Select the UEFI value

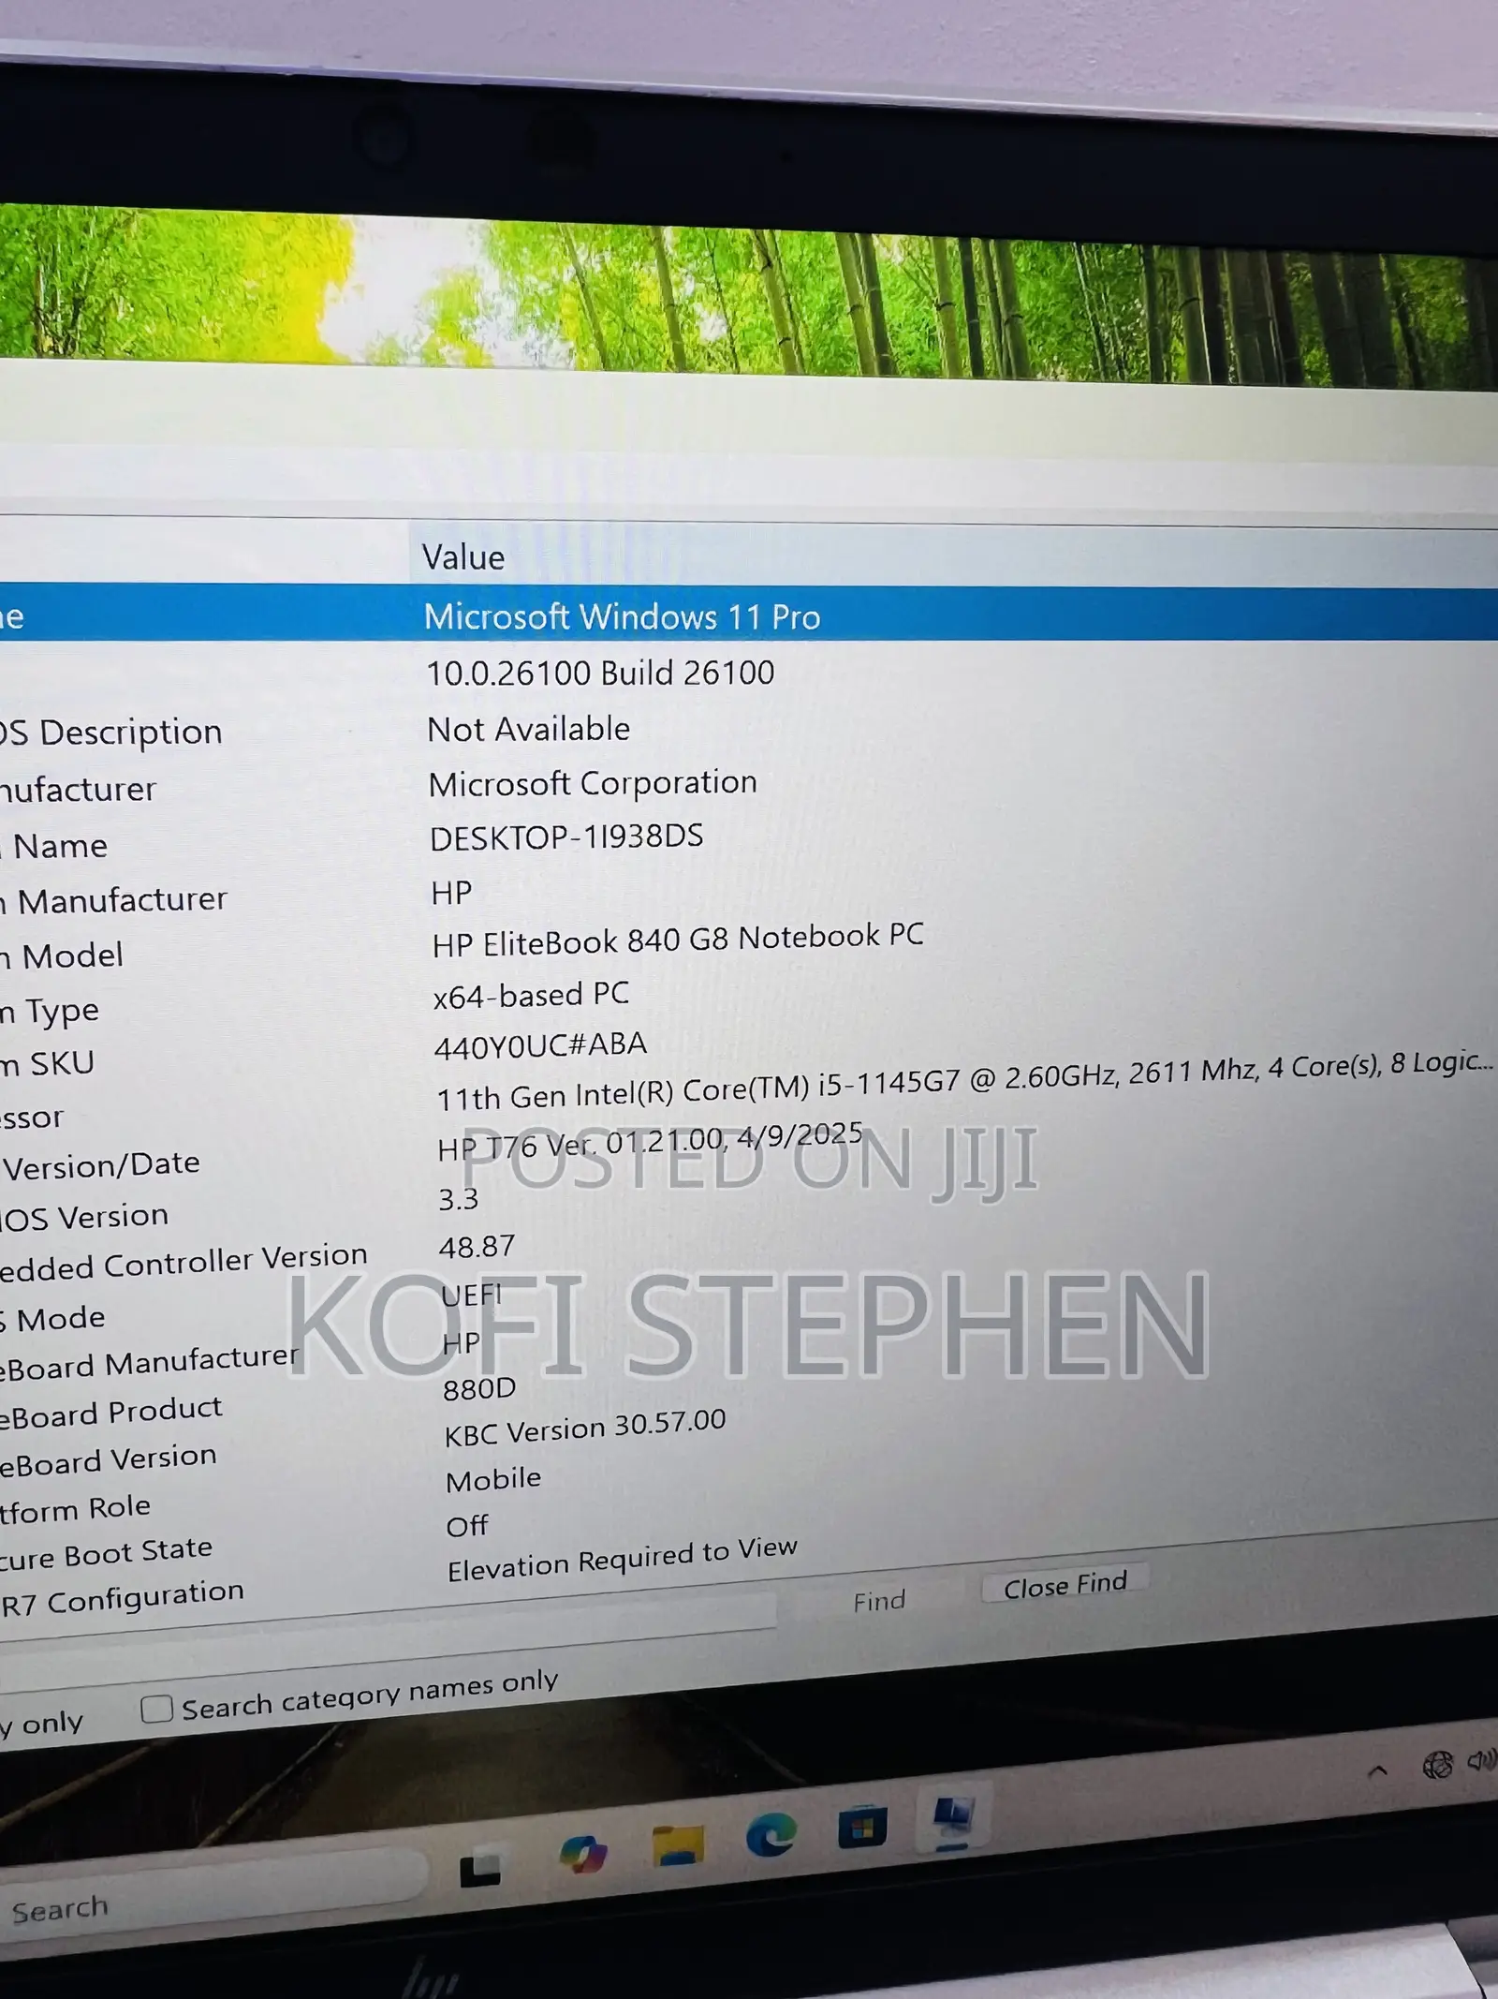coord(472,1295)
